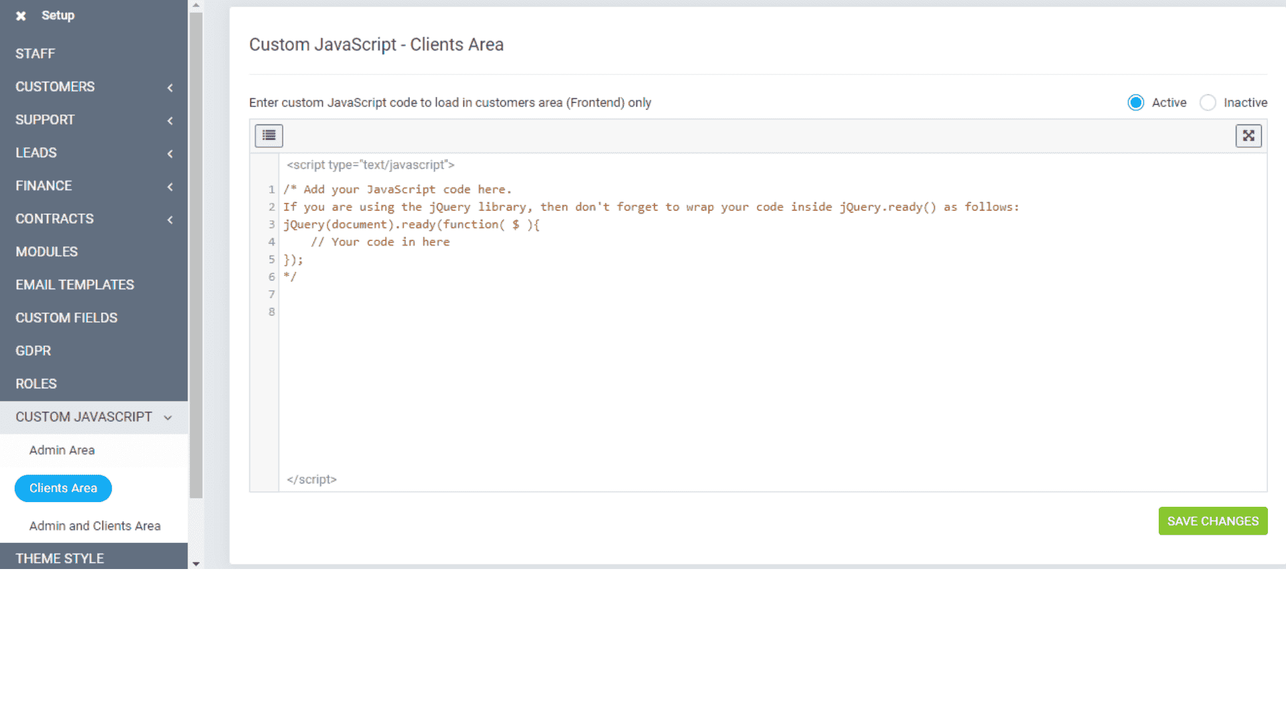Close the Setup menu via the X icon

(x=21, y=15)
